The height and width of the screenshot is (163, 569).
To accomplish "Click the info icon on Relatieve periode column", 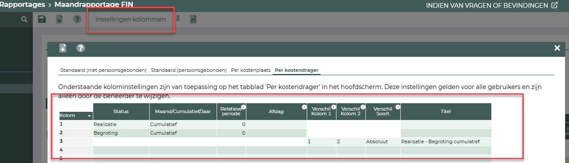I will point(243,107).
